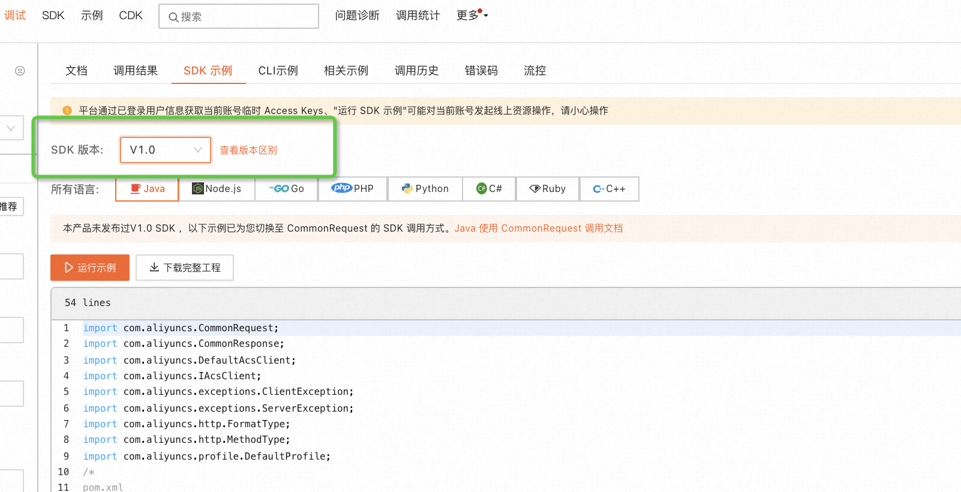Viewport: 961px width, 492px height.
Task: Open the 查看版本区别 link
Action: [248, 150]
